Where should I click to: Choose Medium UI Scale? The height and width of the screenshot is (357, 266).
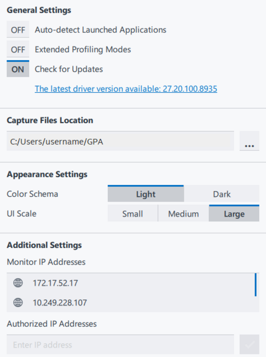(184, 214)
